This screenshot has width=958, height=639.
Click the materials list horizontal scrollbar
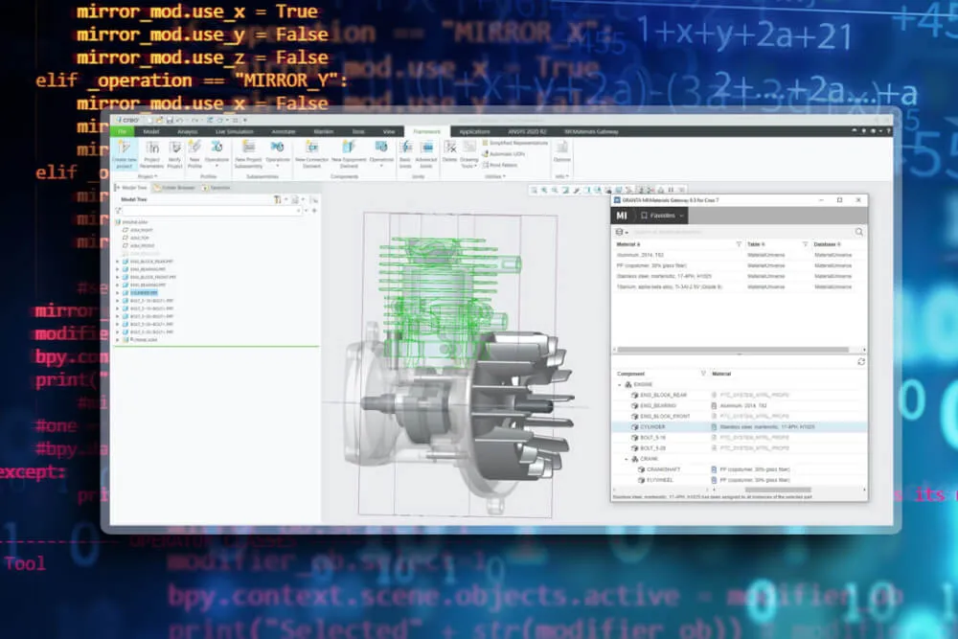point(728,350)
